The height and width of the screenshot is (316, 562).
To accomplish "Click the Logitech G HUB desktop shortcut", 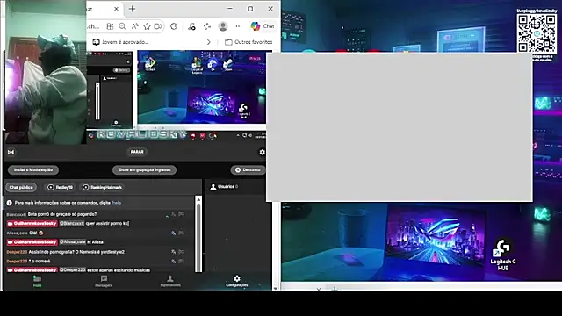I will click(x=503, y=255).
